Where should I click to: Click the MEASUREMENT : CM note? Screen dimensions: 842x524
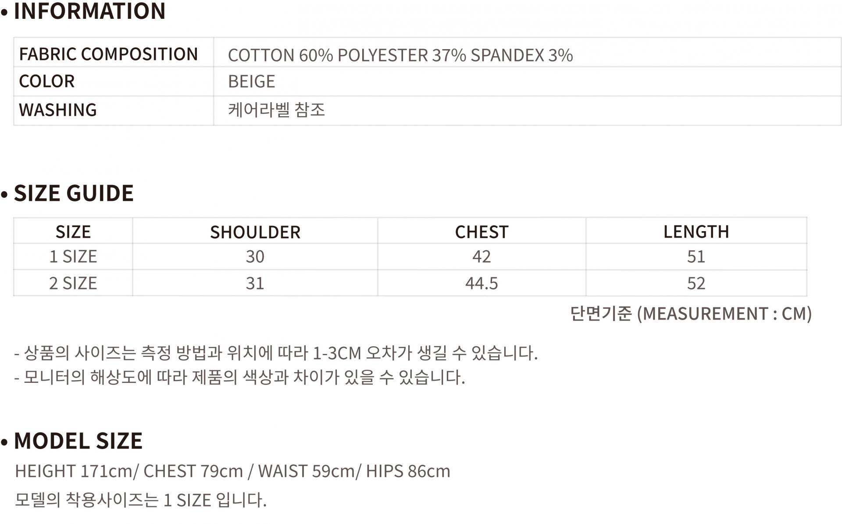(691, 314)
